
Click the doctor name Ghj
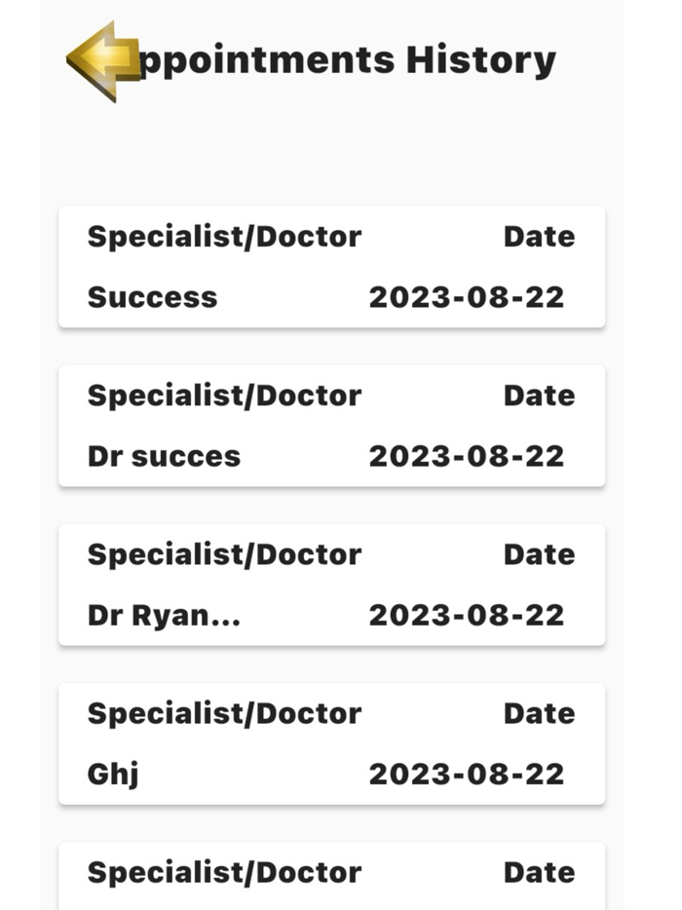(111, 774)
